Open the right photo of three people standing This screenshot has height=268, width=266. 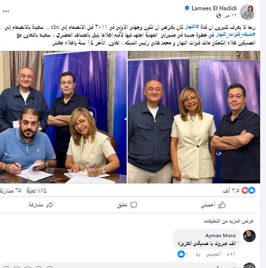pos(194,117)
